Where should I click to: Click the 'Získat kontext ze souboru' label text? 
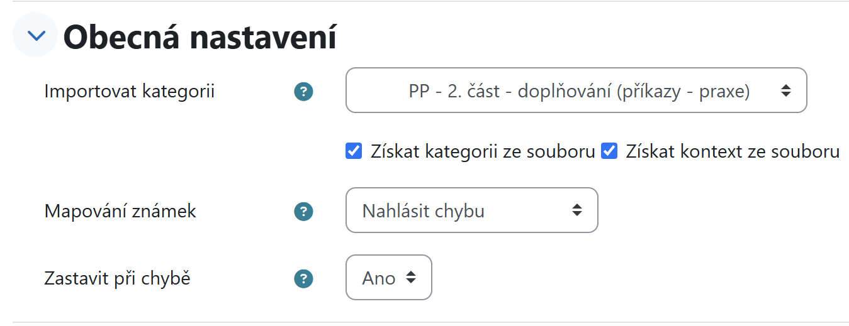pos(733,151)
